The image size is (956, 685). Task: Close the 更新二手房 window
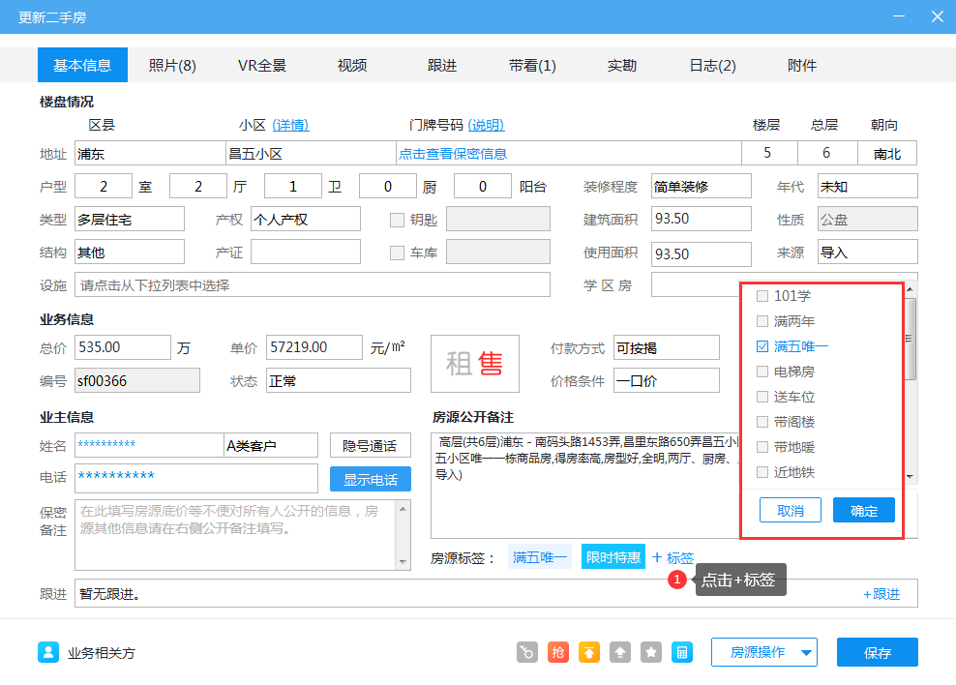pos(938,16)
